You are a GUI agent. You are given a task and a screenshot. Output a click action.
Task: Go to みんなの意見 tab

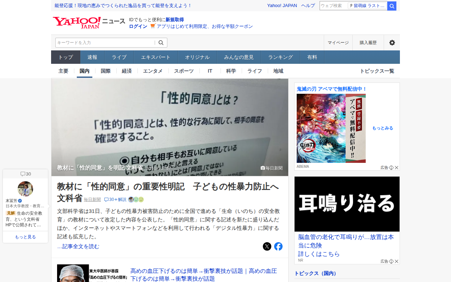tap(239, 57)
